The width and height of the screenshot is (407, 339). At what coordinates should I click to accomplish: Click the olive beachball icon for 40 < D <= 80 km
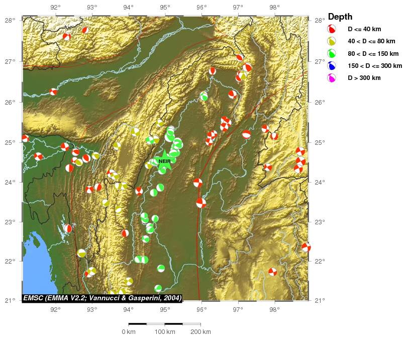coord(332,41)
